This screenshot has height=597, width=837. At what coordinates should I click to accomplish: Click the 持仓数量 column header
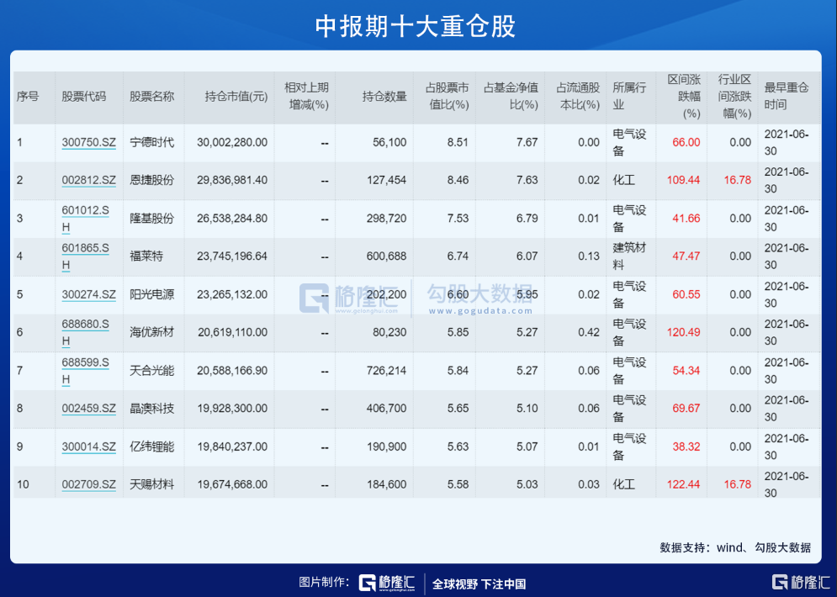tap(384, 97)
